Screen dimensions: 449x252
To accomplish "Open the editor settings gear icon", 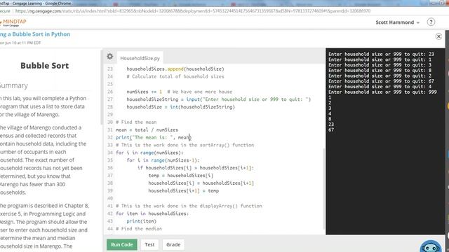I will coord(110,57).
